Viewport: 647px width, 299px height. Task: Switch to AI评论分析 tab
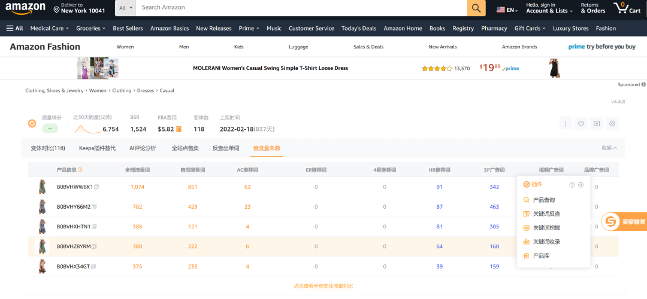click(x=143, y=148)
